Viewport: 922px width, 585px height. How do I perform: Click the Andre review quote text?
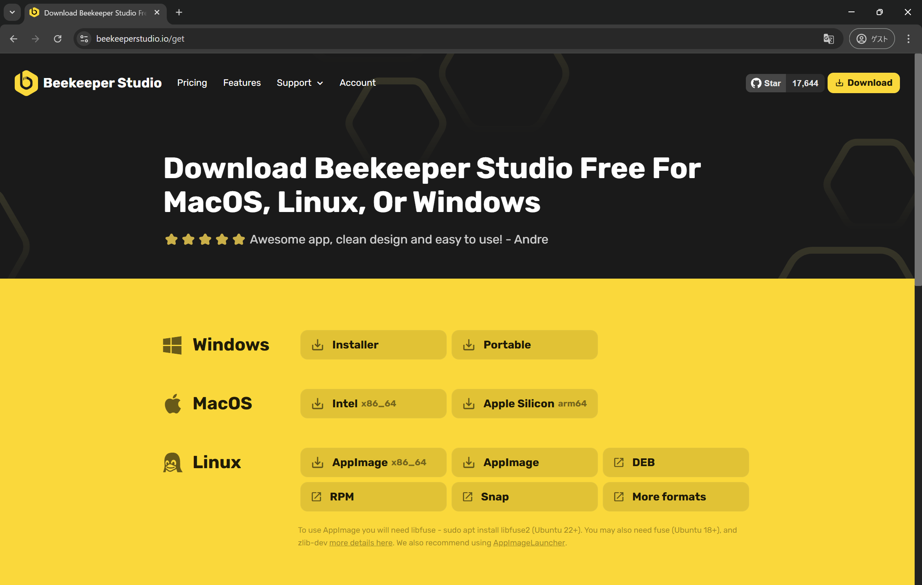(x=399, y=239)
